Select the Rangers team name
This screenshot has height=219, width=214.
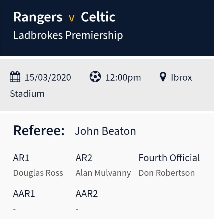point(38,17)
